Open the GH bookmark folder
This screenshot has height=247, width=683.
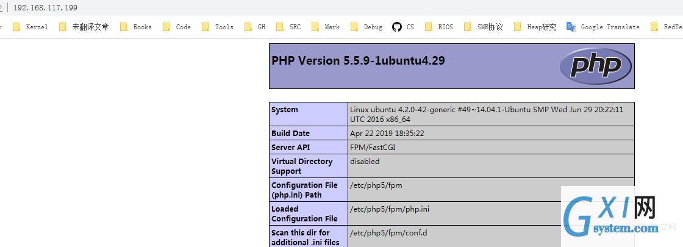pos(255,27)
